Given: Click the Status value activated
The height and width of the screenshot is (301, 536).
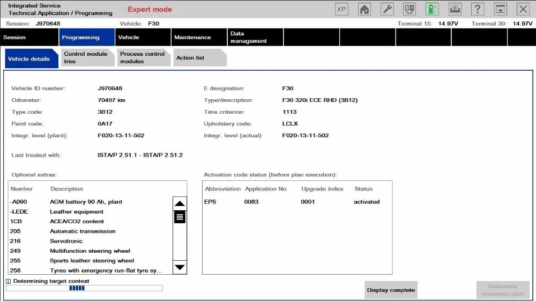Looking at the screenshot, I should (x=367, y=202).
